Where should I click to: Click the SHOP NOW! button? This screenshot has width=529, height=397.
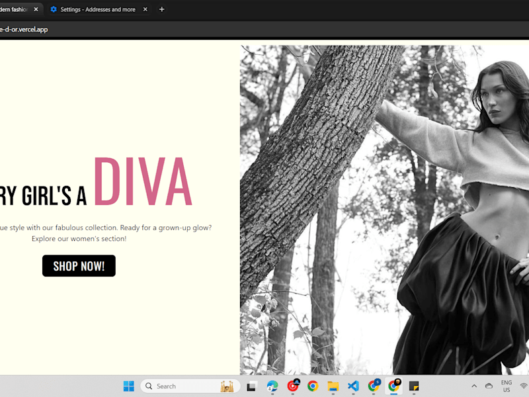79,266
